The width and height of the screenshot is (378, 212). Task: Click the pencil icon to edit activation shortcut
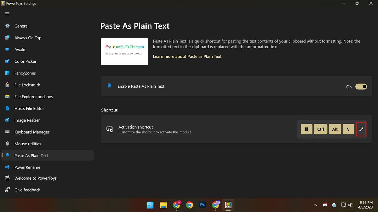tap(361, 129)
